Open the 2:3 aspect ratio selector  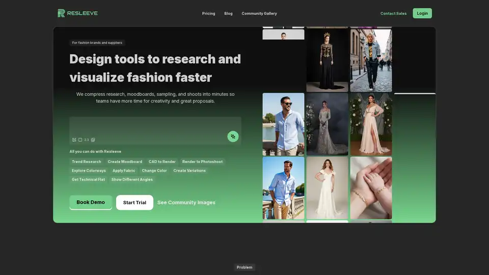click(x=87, y=140)
